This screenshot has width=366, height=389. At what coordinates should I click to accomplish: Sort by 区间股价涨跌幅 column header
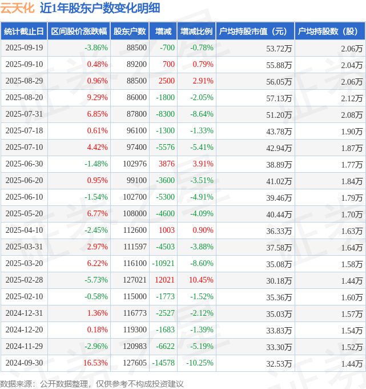[x=78, y=31]
